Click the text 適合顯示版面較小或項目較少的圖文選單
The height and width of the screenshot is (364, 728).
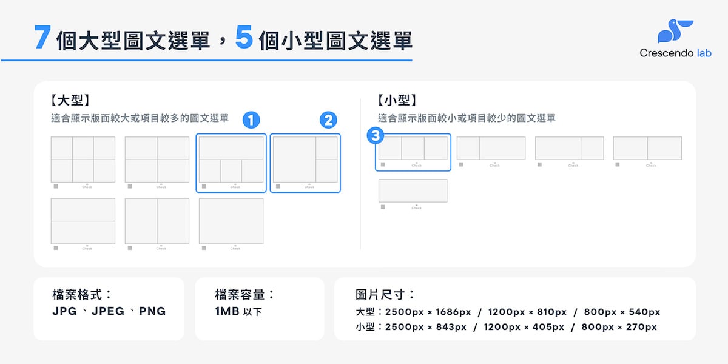coord(467,118)
